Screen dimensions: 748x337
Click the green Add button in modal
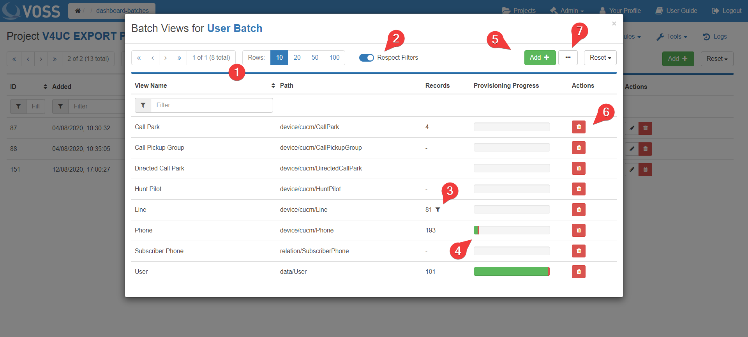point(540,58)
